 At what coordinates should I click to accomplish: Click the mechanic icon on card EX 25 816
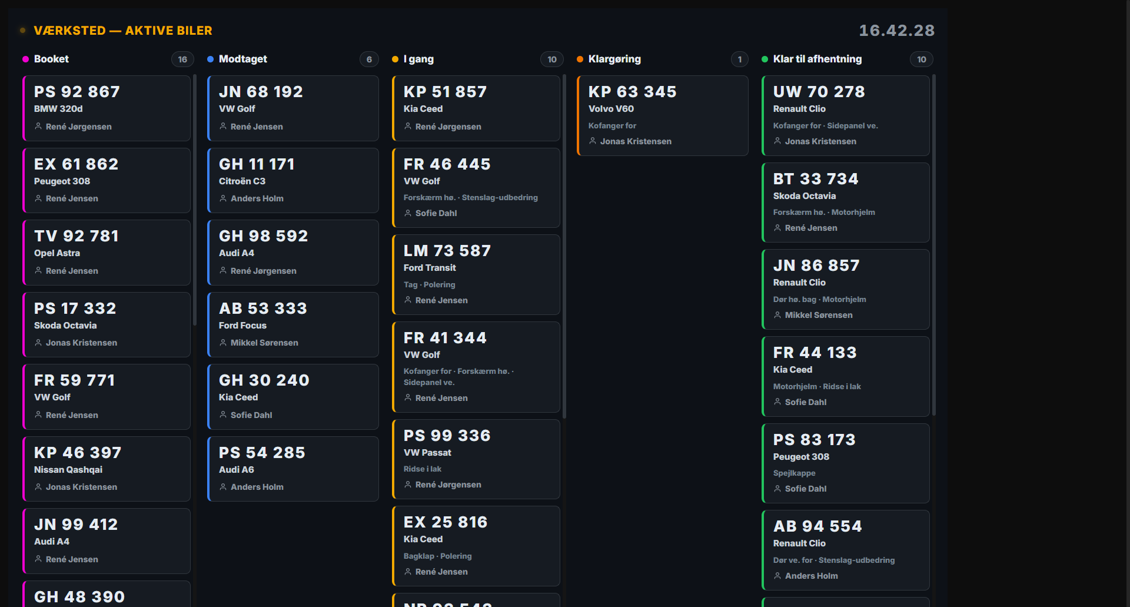(x=408, y=572)
